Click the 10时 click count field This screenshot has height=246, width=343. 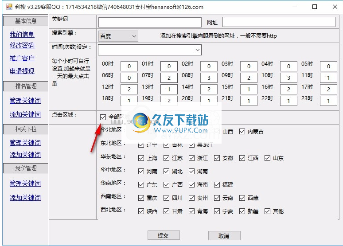coord(288,78)
